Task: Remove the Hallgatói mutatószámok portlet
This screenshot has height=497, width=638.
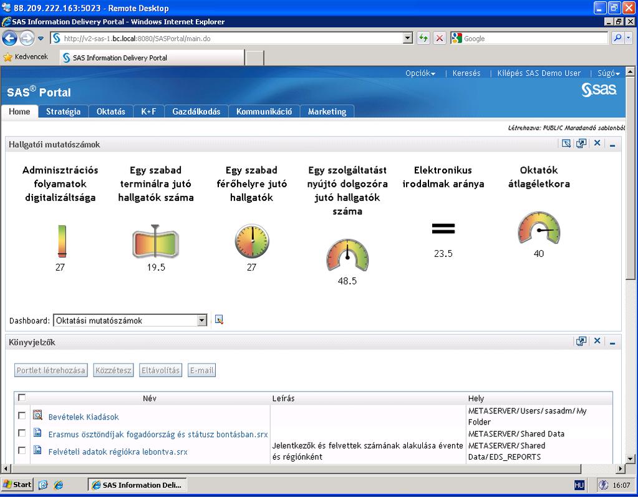Action: 597,143
